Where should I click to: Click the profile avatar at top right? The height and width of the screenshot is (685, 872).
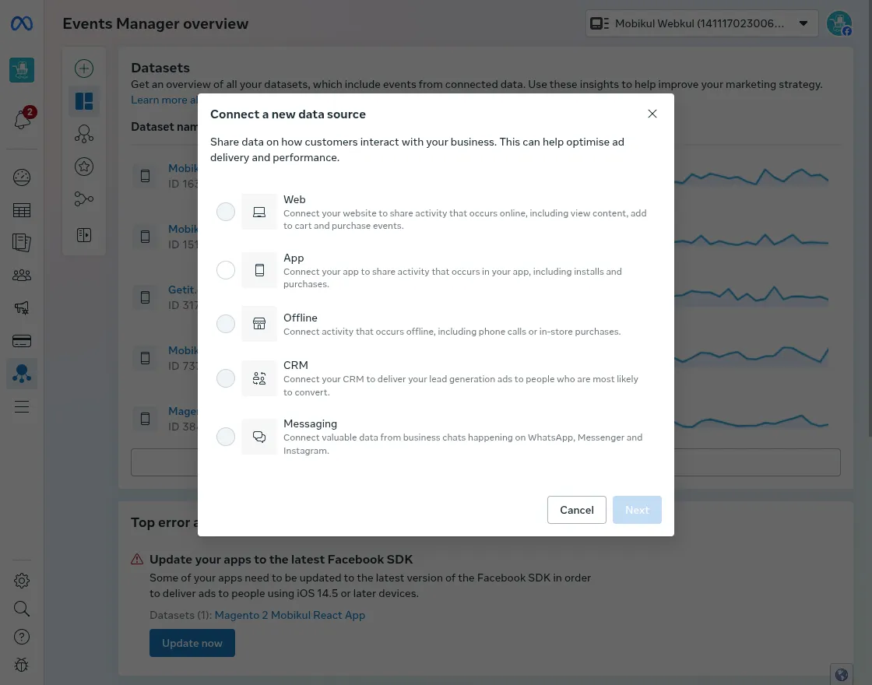(839, 23)
